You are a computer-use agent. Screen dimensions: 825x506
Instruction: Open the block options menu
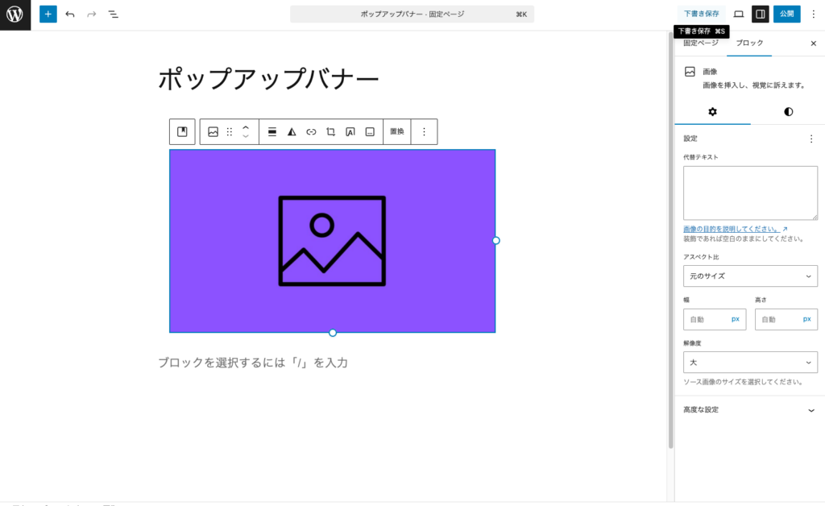point(425,131)
